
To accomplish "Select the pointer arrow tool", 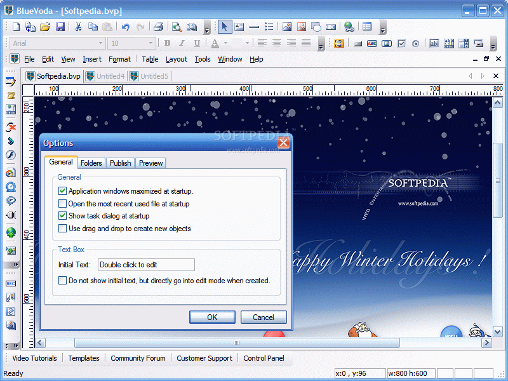I will pos(224,27).
